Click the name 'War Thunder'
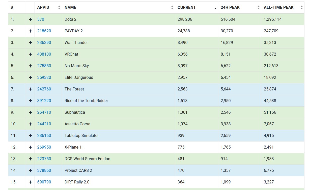310x190 pixels. pos(76,42)
